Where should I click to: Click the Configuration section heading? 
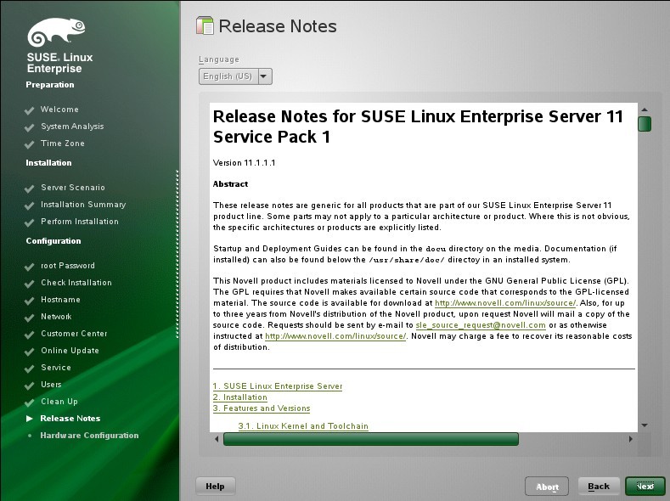(x=53, y=241)
